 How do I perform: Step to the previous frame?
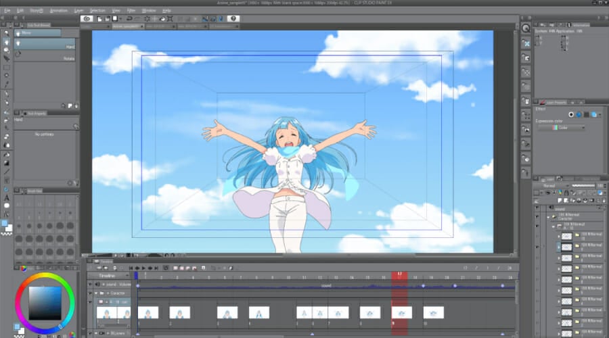pos(137,268)
